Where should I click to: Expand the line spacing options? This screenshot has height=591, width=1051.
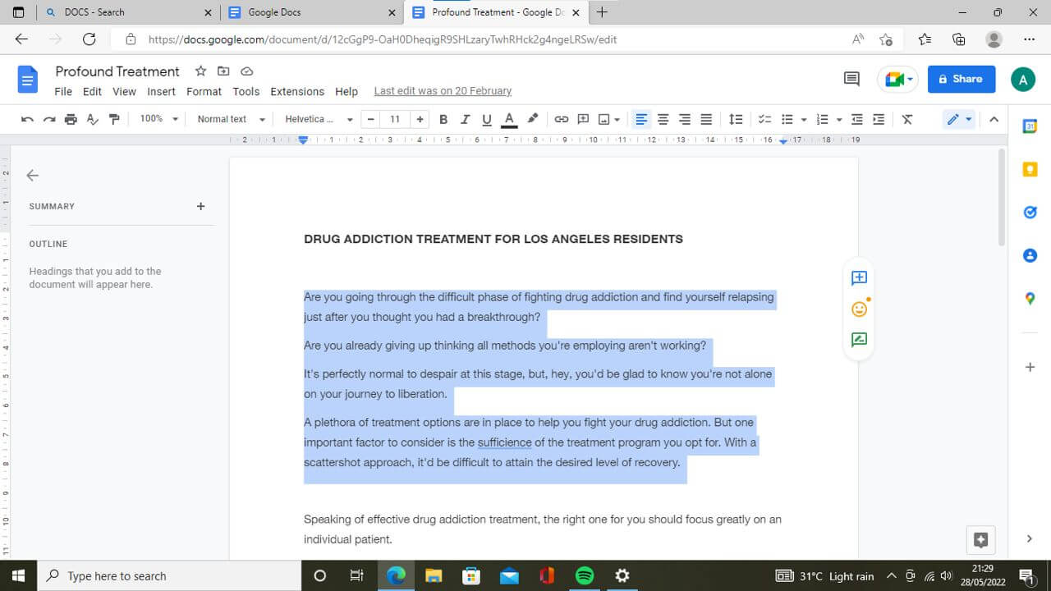736,119
